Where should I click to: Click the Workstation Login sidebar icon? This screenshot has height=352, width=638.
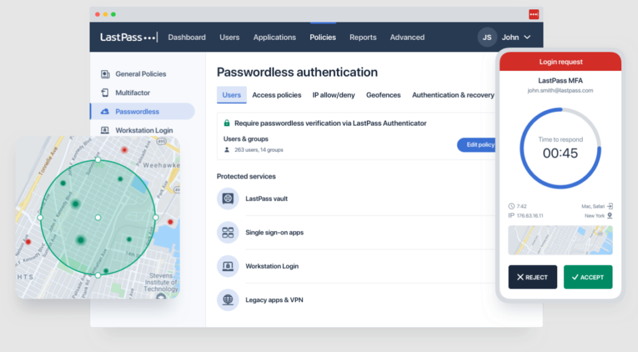(105, 130)
